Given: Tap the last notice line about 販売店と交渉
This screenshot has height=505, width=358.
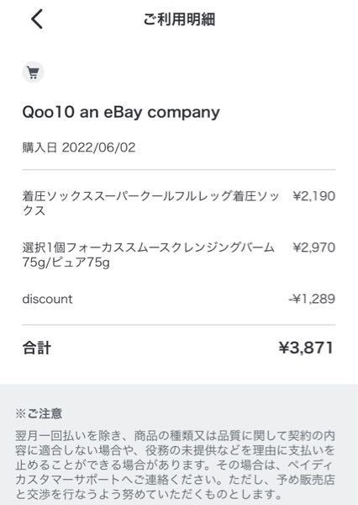Looking at the screenshot, I should coord(149,494).
